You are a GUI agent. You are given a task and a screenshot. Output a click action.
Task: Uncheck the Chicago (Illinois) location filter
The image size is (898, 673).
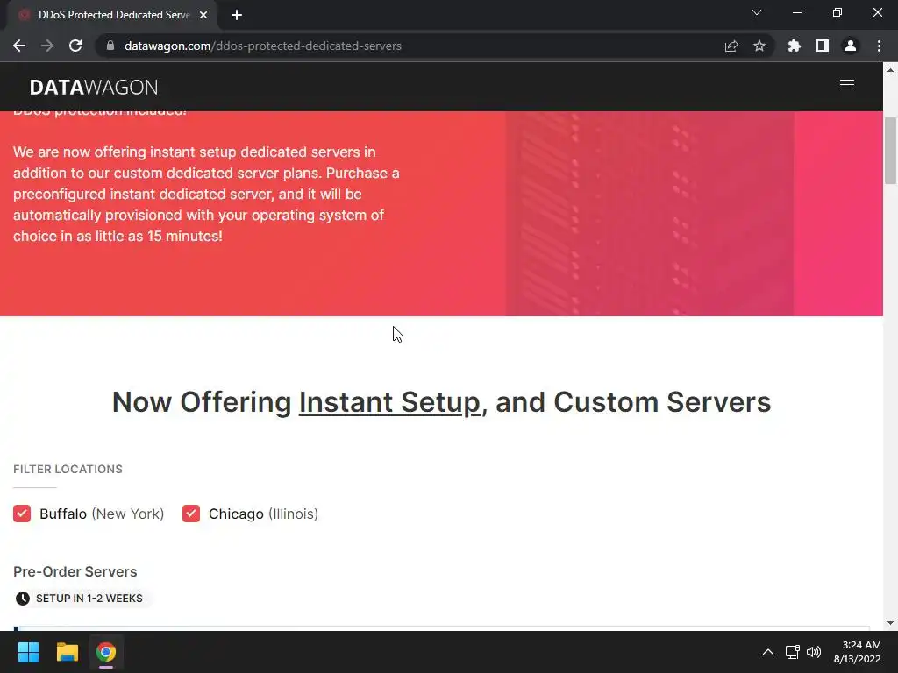click(x=191, y=514)
